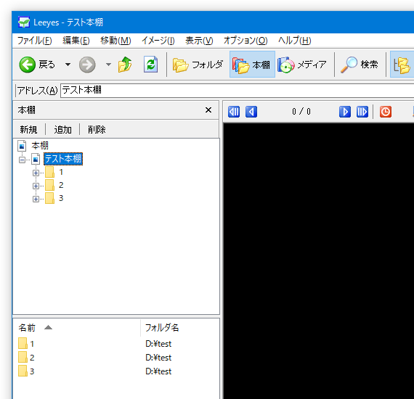Open the 検索 search tool

click(360, 65)
